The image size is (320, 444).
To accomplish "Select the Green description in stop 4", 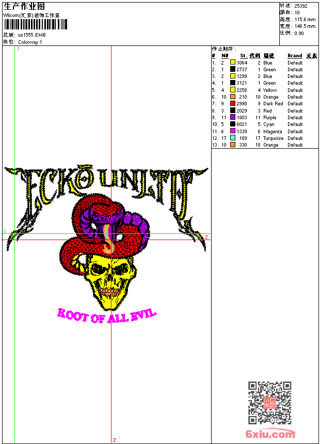I will point(269,83).
